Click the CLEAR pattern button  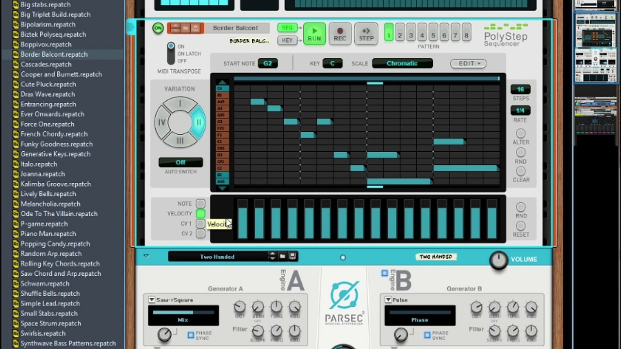[x=521, y=171]
